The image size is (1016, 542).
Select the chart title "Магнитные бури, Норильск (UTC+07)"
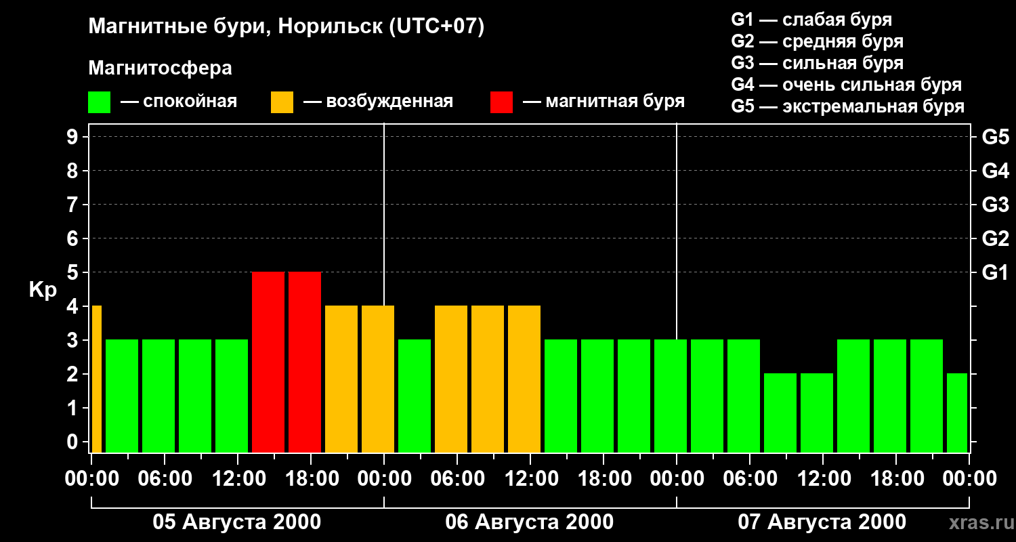[287, 27]
